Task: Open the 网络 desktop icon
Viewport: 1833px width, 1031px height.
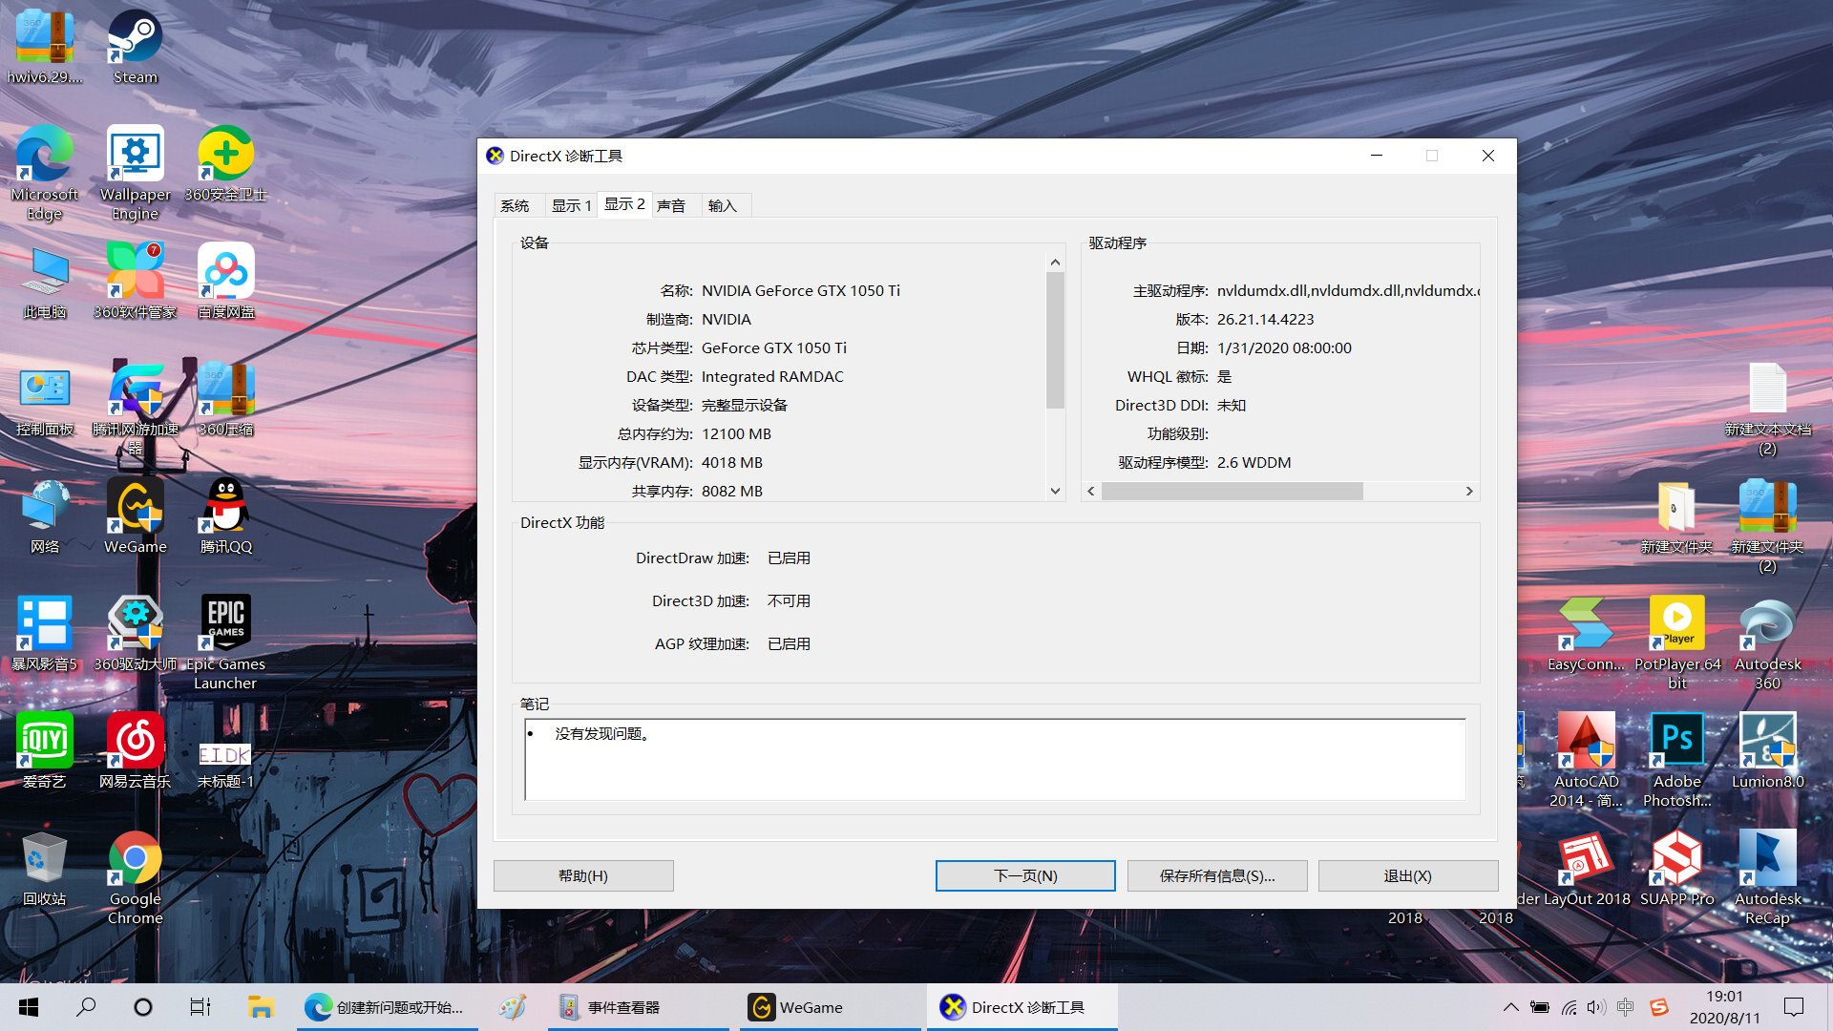Action: pyautogui.click(x=45, y=516)
